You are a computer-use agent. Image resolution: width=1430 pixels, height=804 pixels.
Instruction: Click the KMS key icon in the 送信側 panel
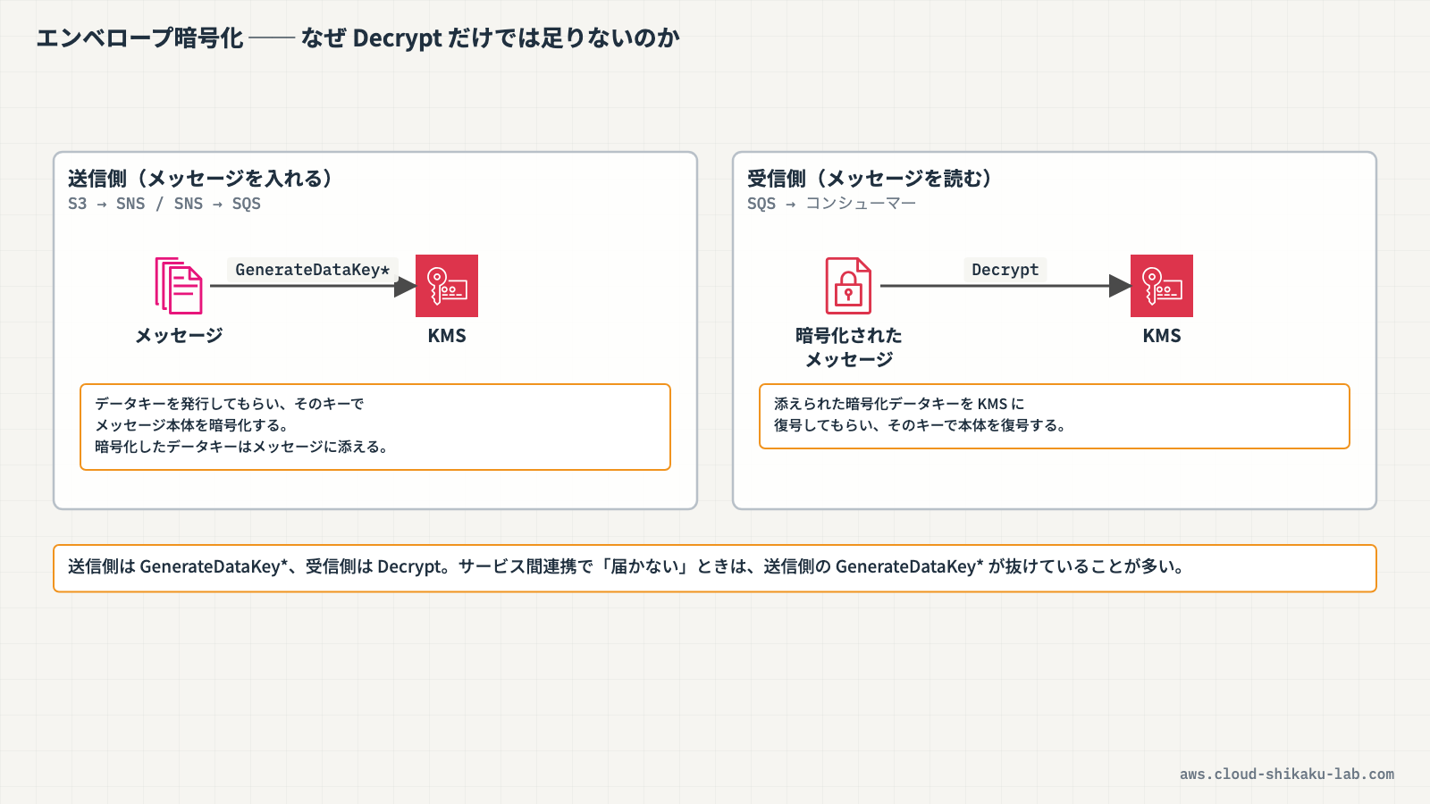tap(447, 286)
